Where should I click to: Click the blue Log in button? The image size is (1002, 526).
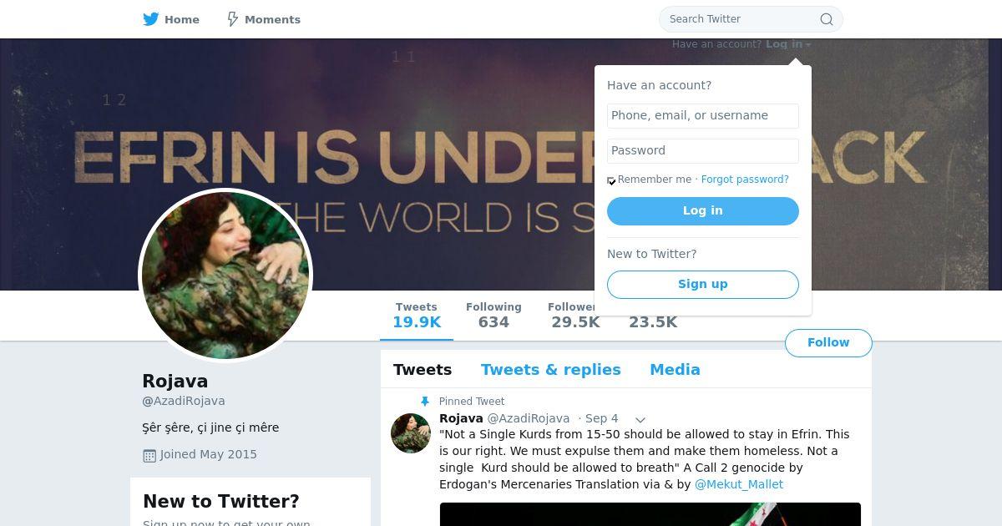[703, 211]
